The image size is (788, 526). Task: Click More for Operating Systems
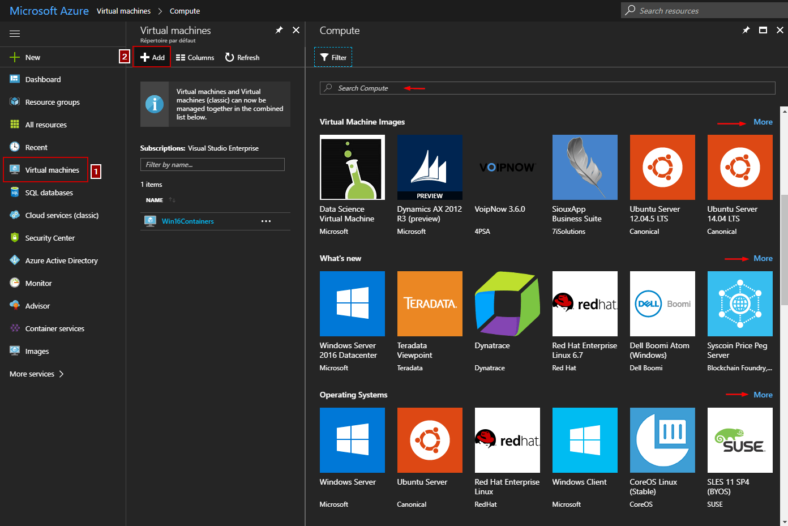[763, 395]
